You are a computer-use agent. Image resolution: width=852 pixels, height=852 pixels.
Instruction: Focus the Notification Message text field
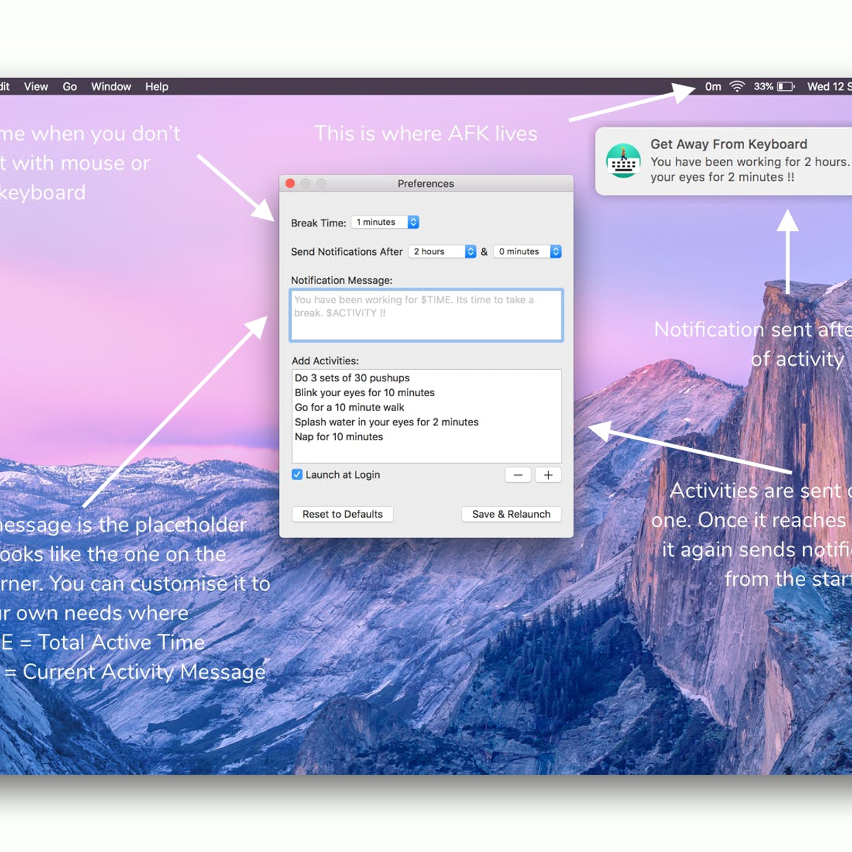coord(426,315)
